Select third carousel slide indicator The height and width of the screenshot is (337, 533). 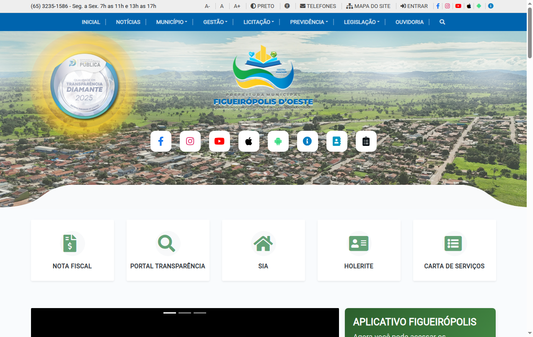pyautogui.click(x=200, y=313)
